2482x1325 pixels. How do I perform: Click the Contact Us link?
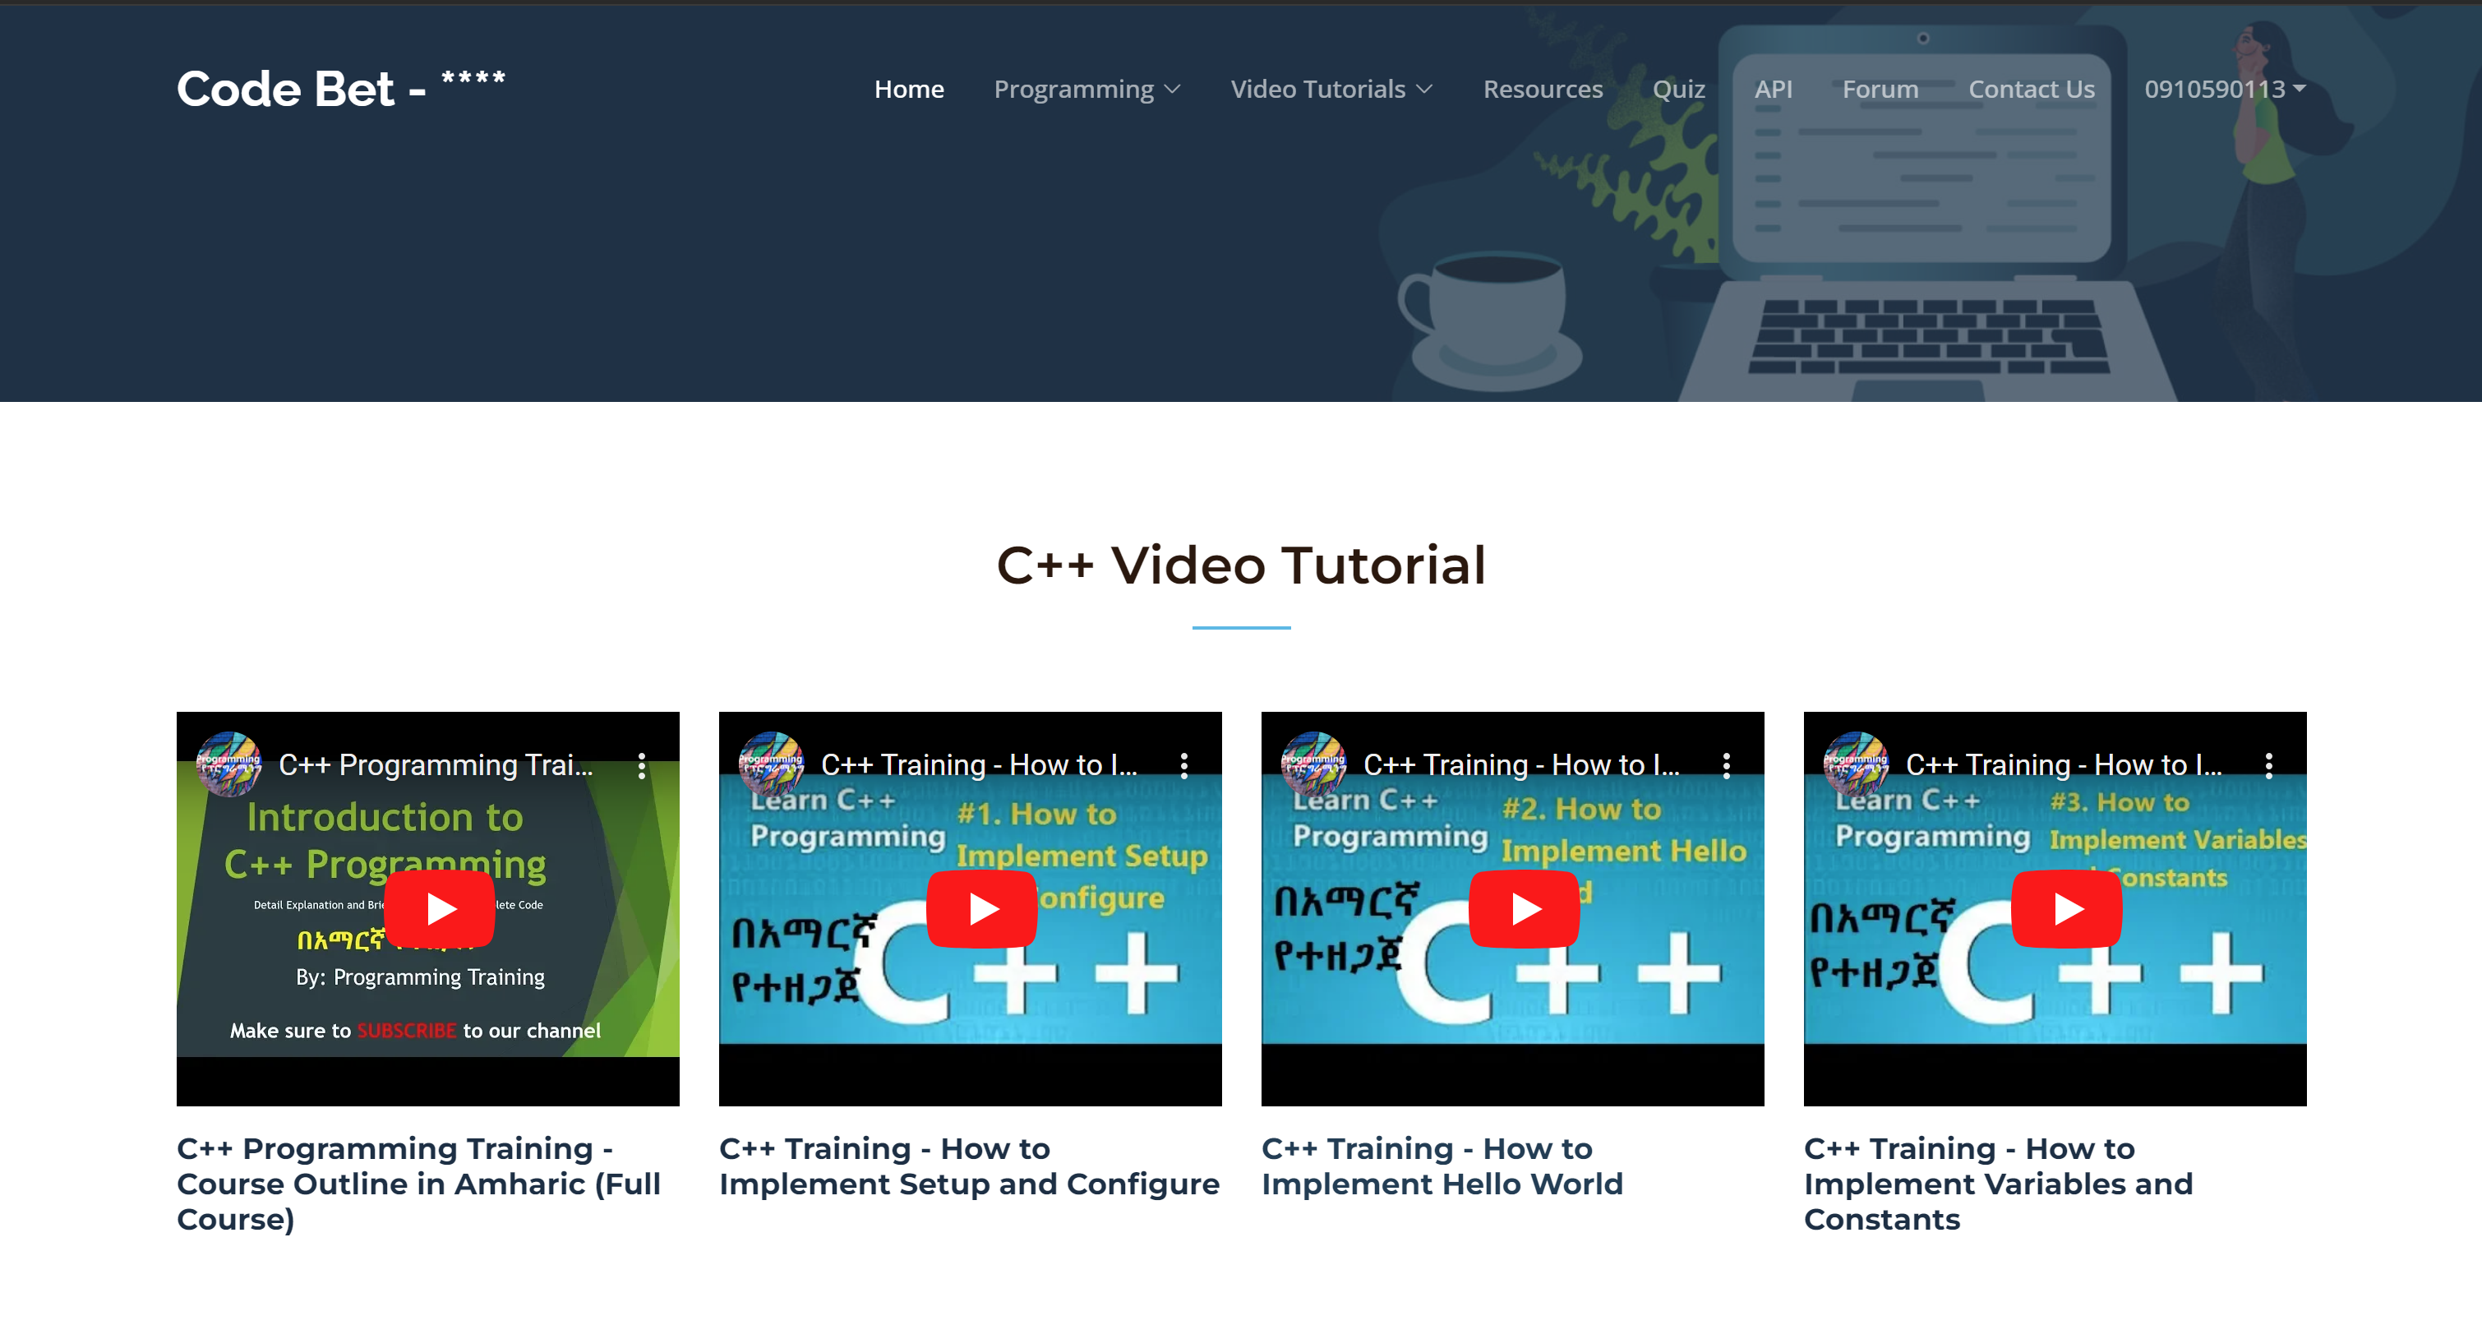(x=2031, y=89)
